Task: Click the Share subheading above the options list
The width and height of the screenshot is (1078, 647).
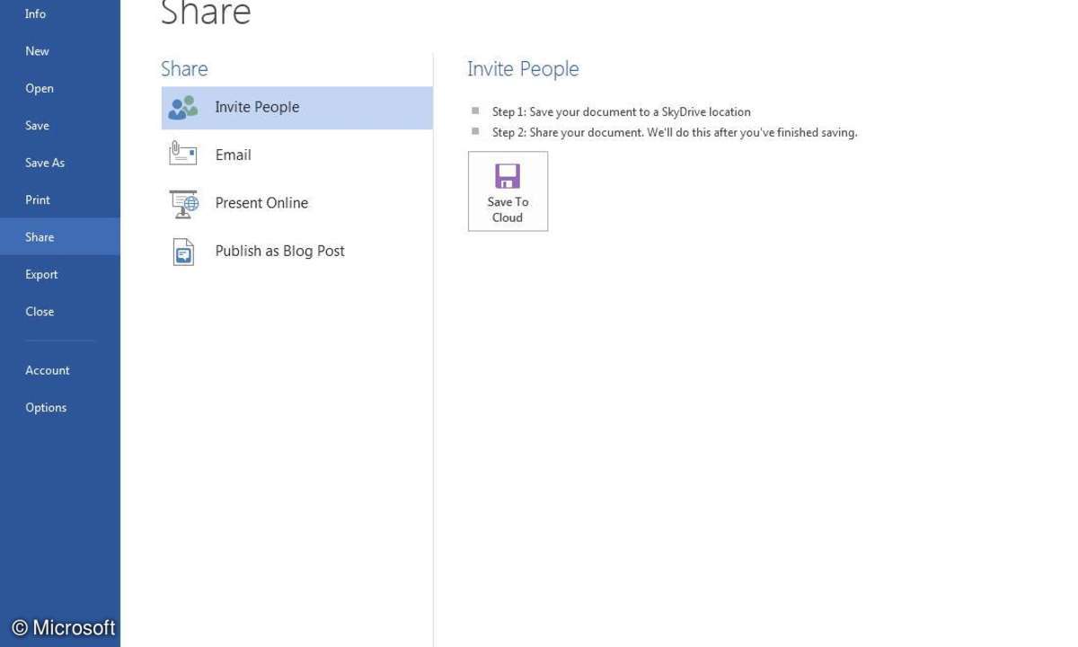Action: click(184, 69)
